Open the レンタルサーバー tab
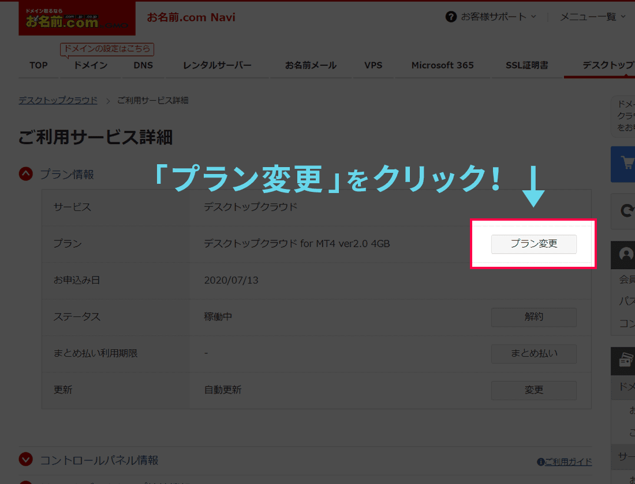635x484 pixels. [217, 65]
